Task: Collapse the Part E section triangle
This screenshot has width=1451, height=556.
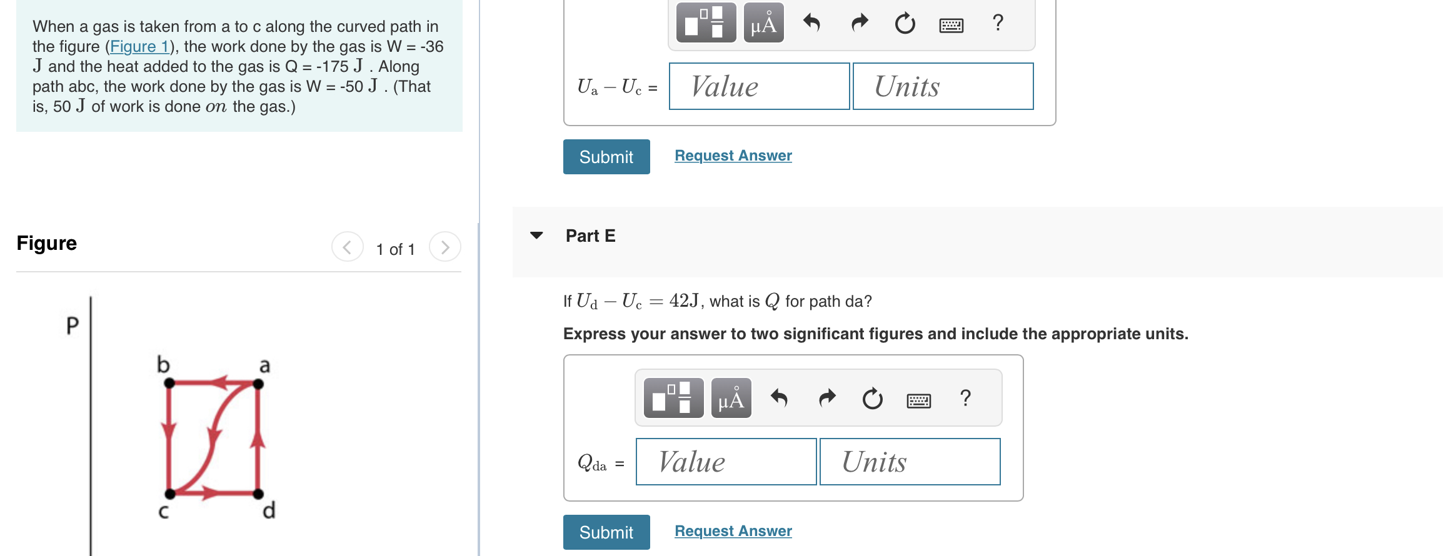Action: pyautogui.click(x=536, y=236)
